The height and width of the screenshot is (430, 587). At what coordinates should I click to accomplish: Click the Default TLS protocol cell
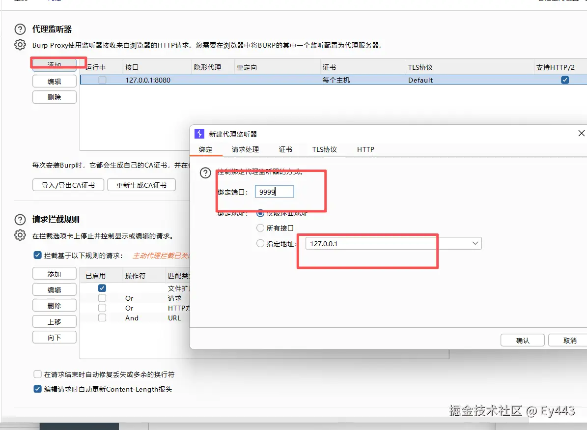coord(420,80)
